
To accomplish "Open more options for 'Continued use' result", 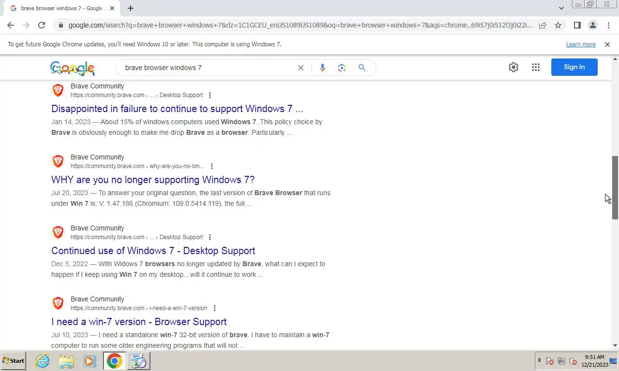I will tap(209, 237).
